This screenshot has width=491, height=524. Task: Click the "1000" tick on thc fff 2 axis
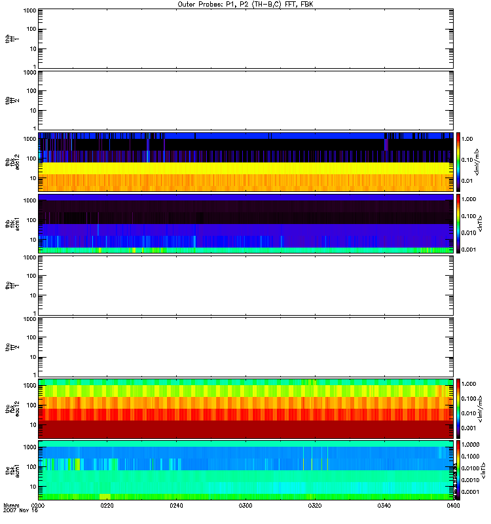click(29, 319)
